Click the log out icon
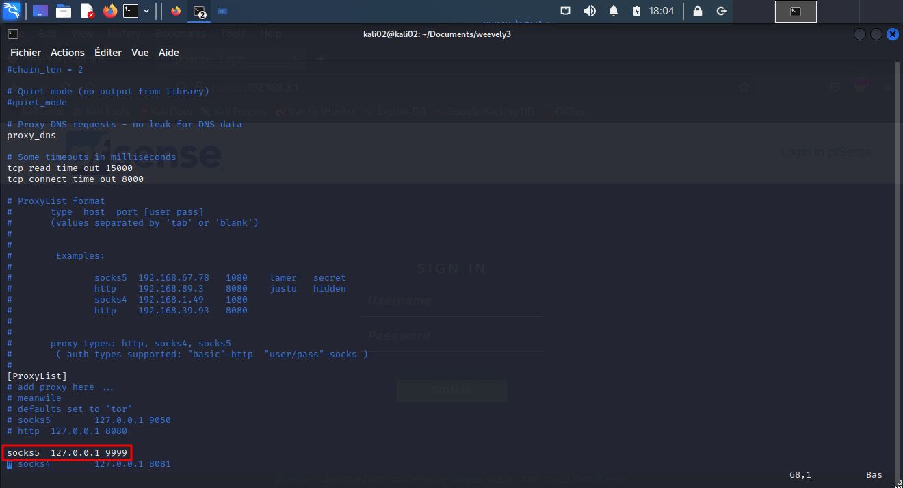The image size is (903, 488). coord(720,11)
